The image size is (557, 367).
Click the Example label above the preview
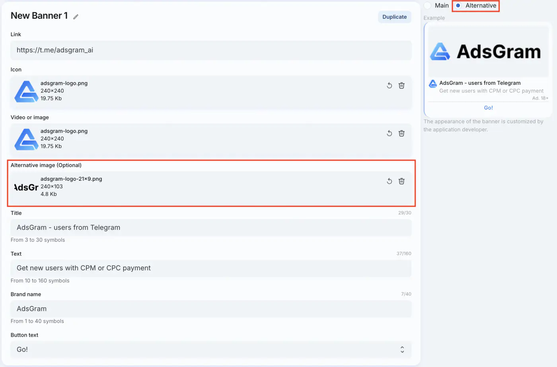(x=434, y=18)
